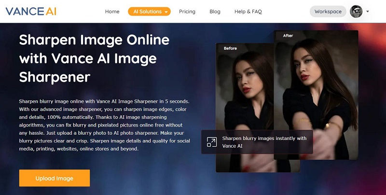Screen dimensions: 386x195
Task: Click the user profile avatar
Action: pyautogui.click(x=356, y=12)
